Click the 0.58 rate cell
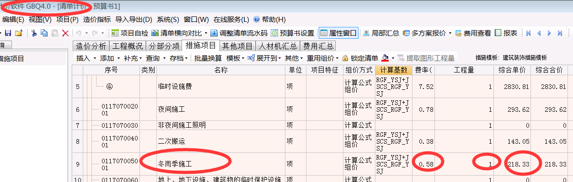573x182 pixels. (x=423, y=164)
